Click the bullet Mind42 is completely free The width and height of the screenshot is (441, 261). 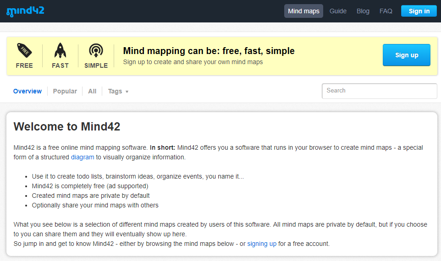pyautogui.click(x=90, y=186)
